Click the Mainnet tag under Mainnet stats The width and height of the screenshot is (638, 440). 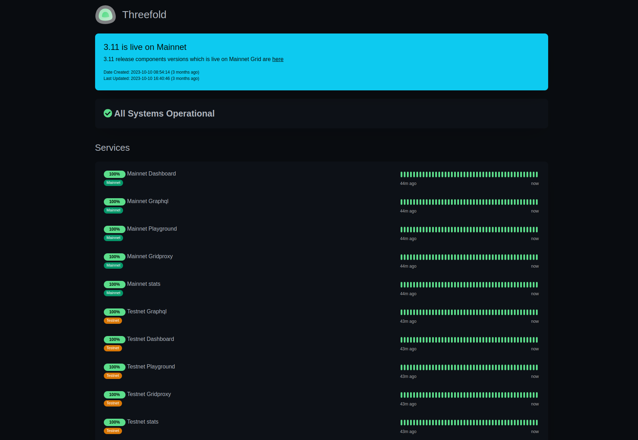pyautogui.click(x=113, y=293)
